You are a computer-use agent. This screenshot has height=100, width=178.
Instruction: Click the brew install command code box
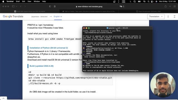[x=55, y=39]
